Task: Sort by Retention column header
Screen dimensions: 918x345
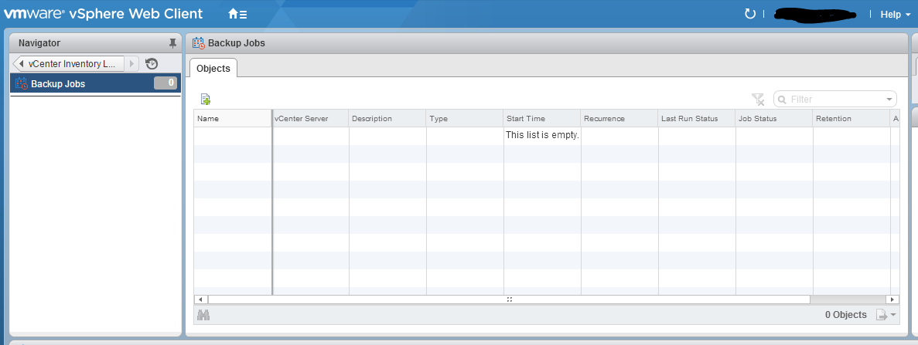Action: (851, 119)
